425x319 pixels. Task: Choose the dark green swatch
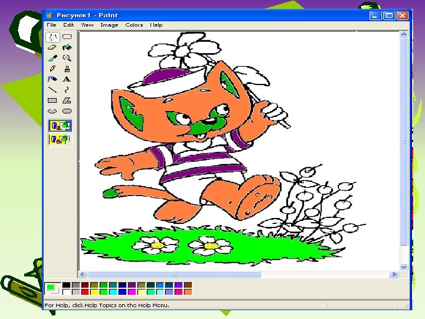[103, 285]
